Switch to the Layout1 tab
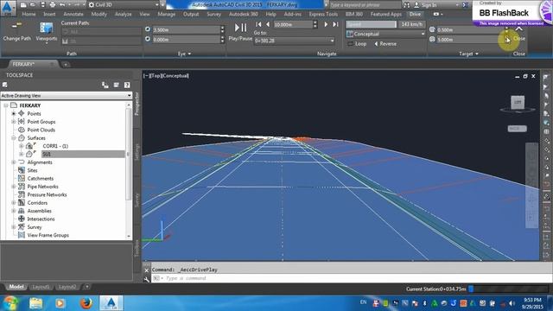This screenshot has width=553, height=311. tap(41, 287)
